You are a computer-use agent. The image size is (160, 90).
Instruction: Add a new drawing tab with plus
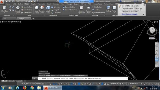[33, 18]
